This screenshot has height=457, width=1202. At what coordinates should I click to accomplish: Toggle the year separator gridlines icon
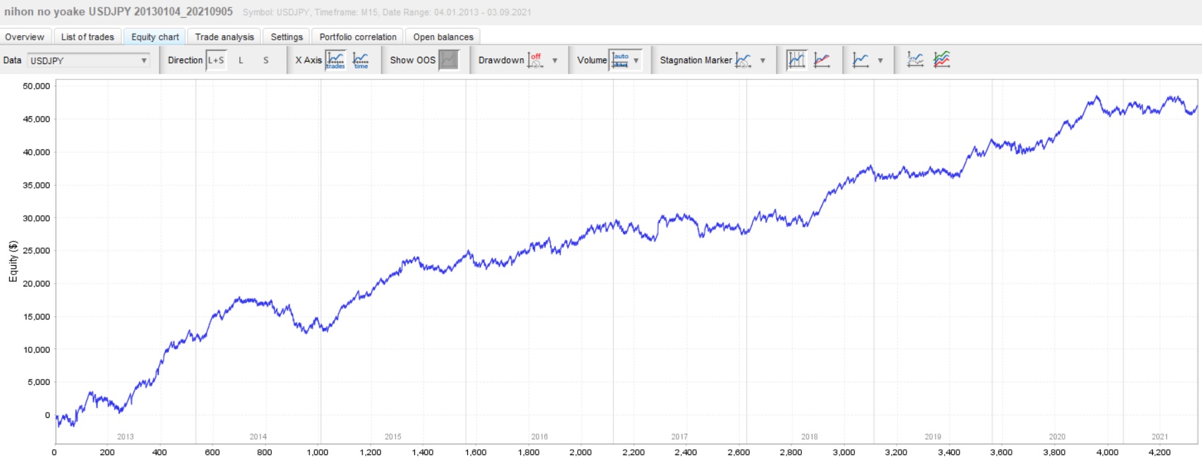coord(796,60)
